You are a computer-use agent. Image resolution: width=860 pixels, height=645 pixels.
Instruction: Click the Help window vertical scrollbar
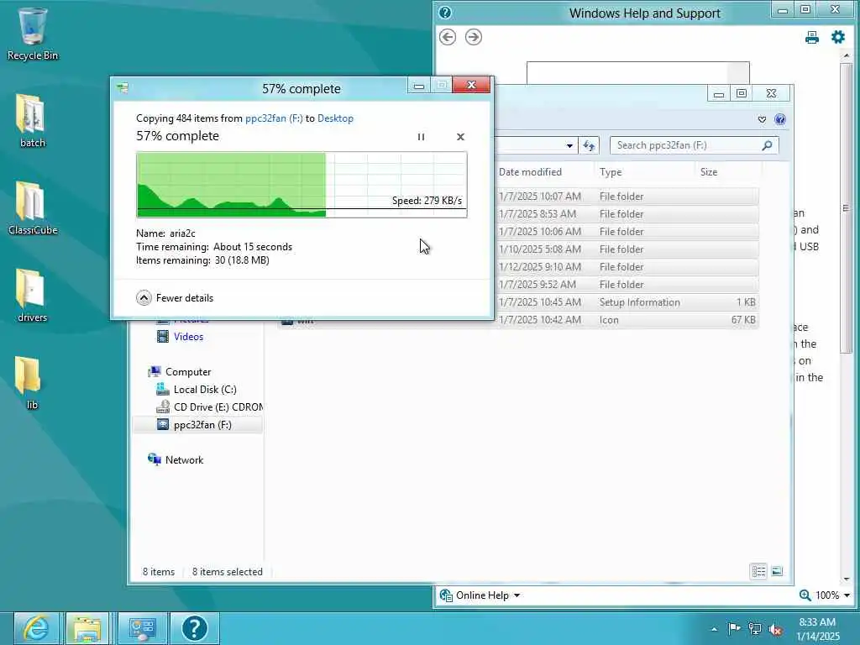(847, 208)
